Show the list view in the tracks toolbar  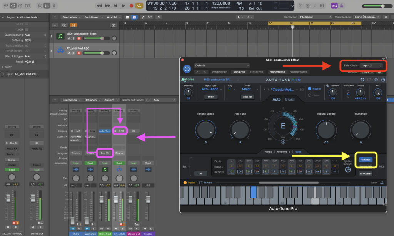coord(134,17)
